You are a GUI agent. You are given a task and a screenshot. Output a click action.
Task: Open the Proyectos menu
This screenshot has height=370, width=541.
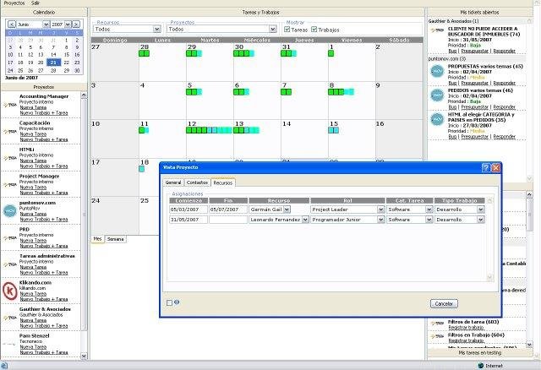pyautogui.click(x=14, y=3)
